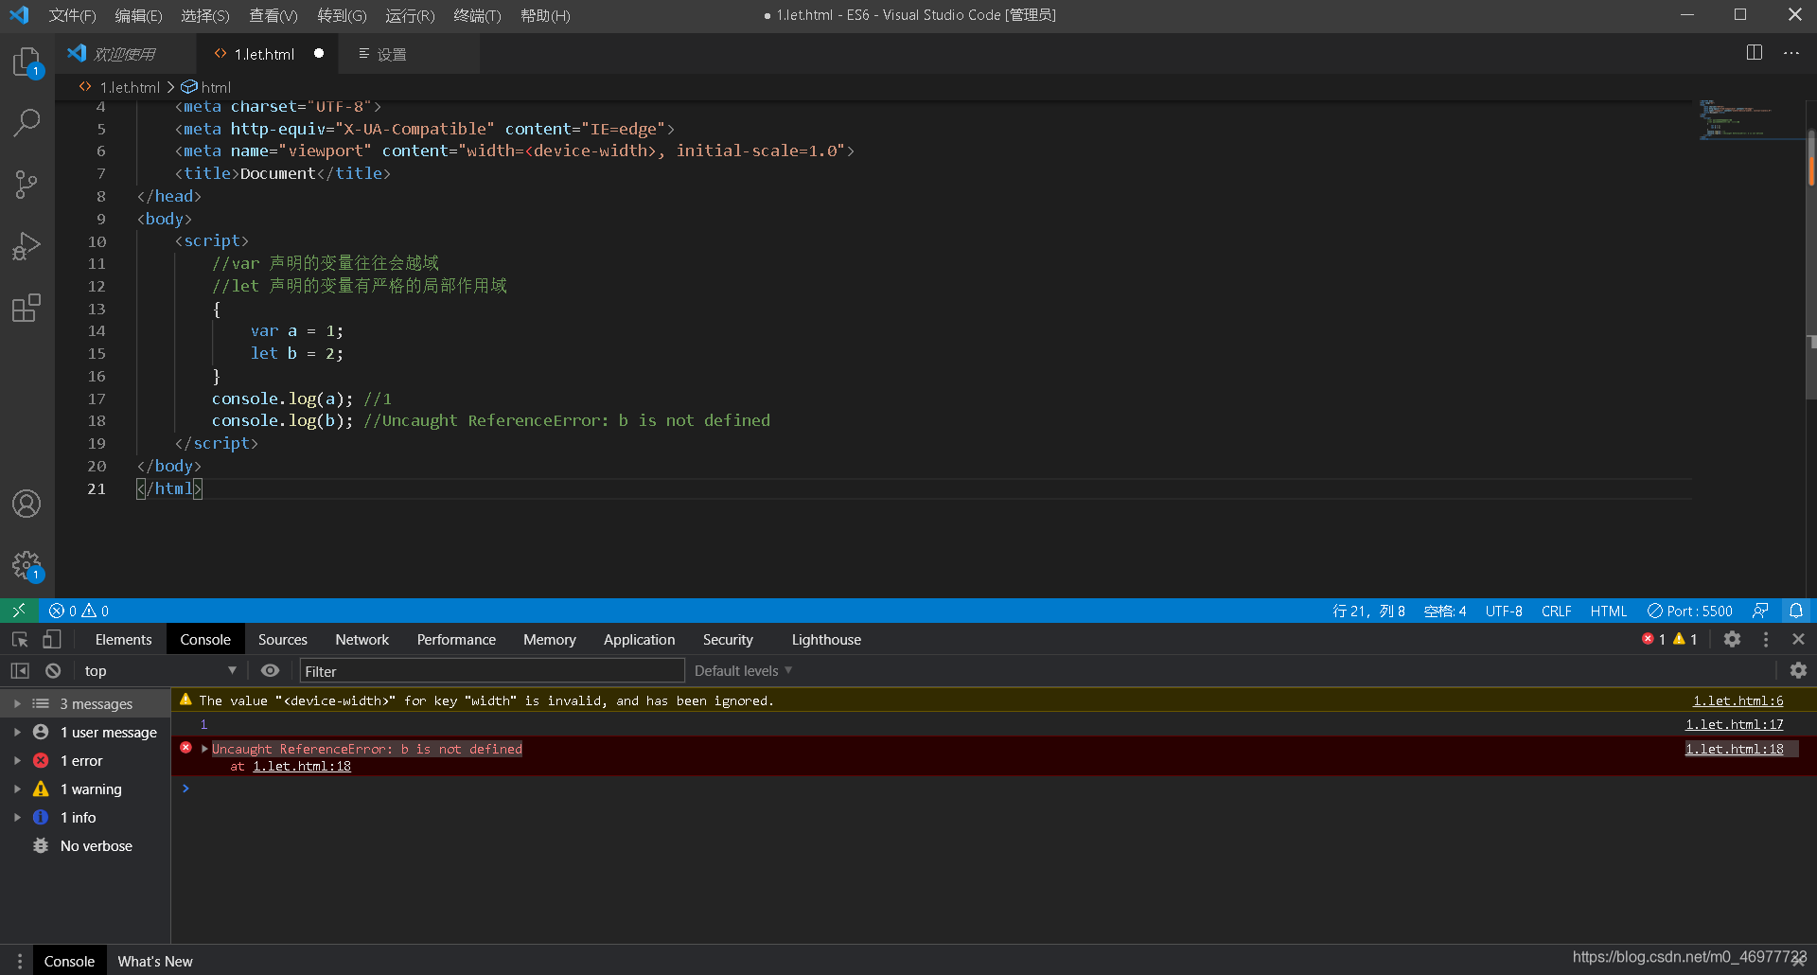The image size is (1817, 975).
Task: Toggle DevTools device toolbar
Action: (52, 640)
